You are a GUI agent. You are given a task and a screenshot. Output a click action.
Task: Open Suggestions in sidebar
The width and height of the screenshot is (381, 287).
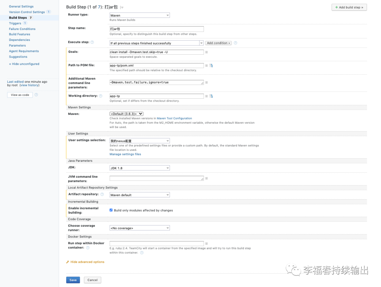pos(18,56)
